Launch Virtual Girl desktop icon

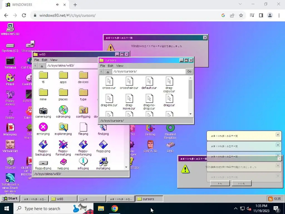coord(10,146)
